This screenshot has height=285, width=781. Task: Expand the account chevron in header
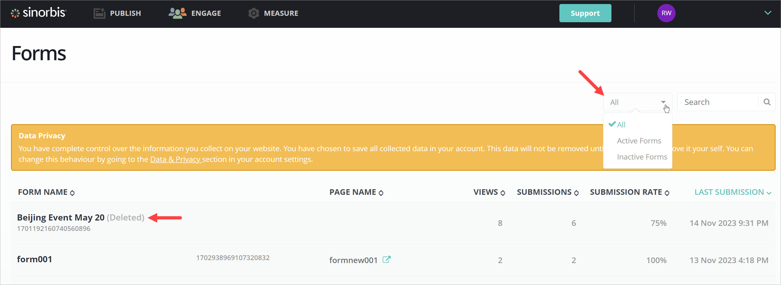(x=767, y=13)
